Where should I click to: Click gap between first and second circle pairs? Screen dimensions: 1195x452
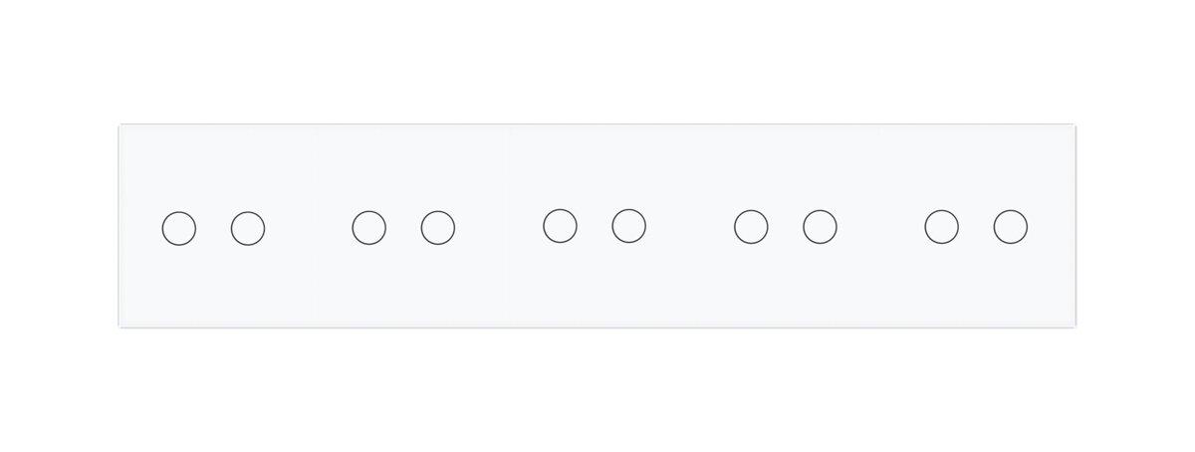coord(309,228)
